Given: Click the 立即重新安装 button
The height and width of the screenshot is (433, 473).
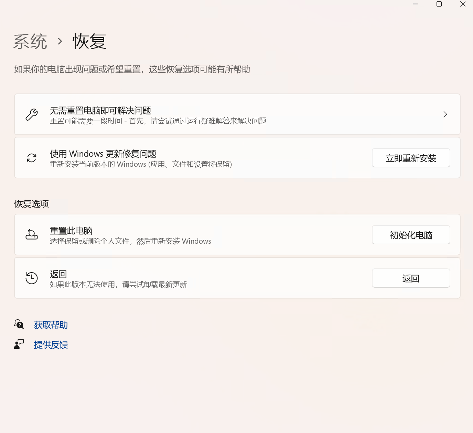Looking at the screenshot, I should point(411,158).
